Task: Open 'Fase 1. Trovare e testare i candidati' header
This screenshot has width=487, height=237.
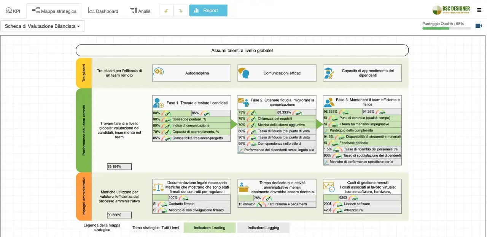Action: 197,103
